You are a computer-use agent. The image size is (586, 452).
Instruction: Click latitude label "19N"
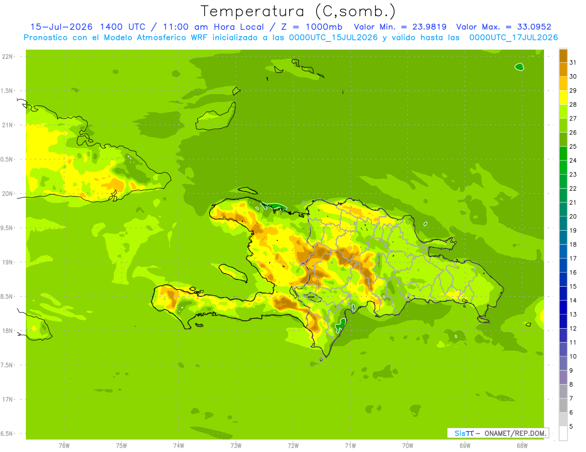point(7,262)
